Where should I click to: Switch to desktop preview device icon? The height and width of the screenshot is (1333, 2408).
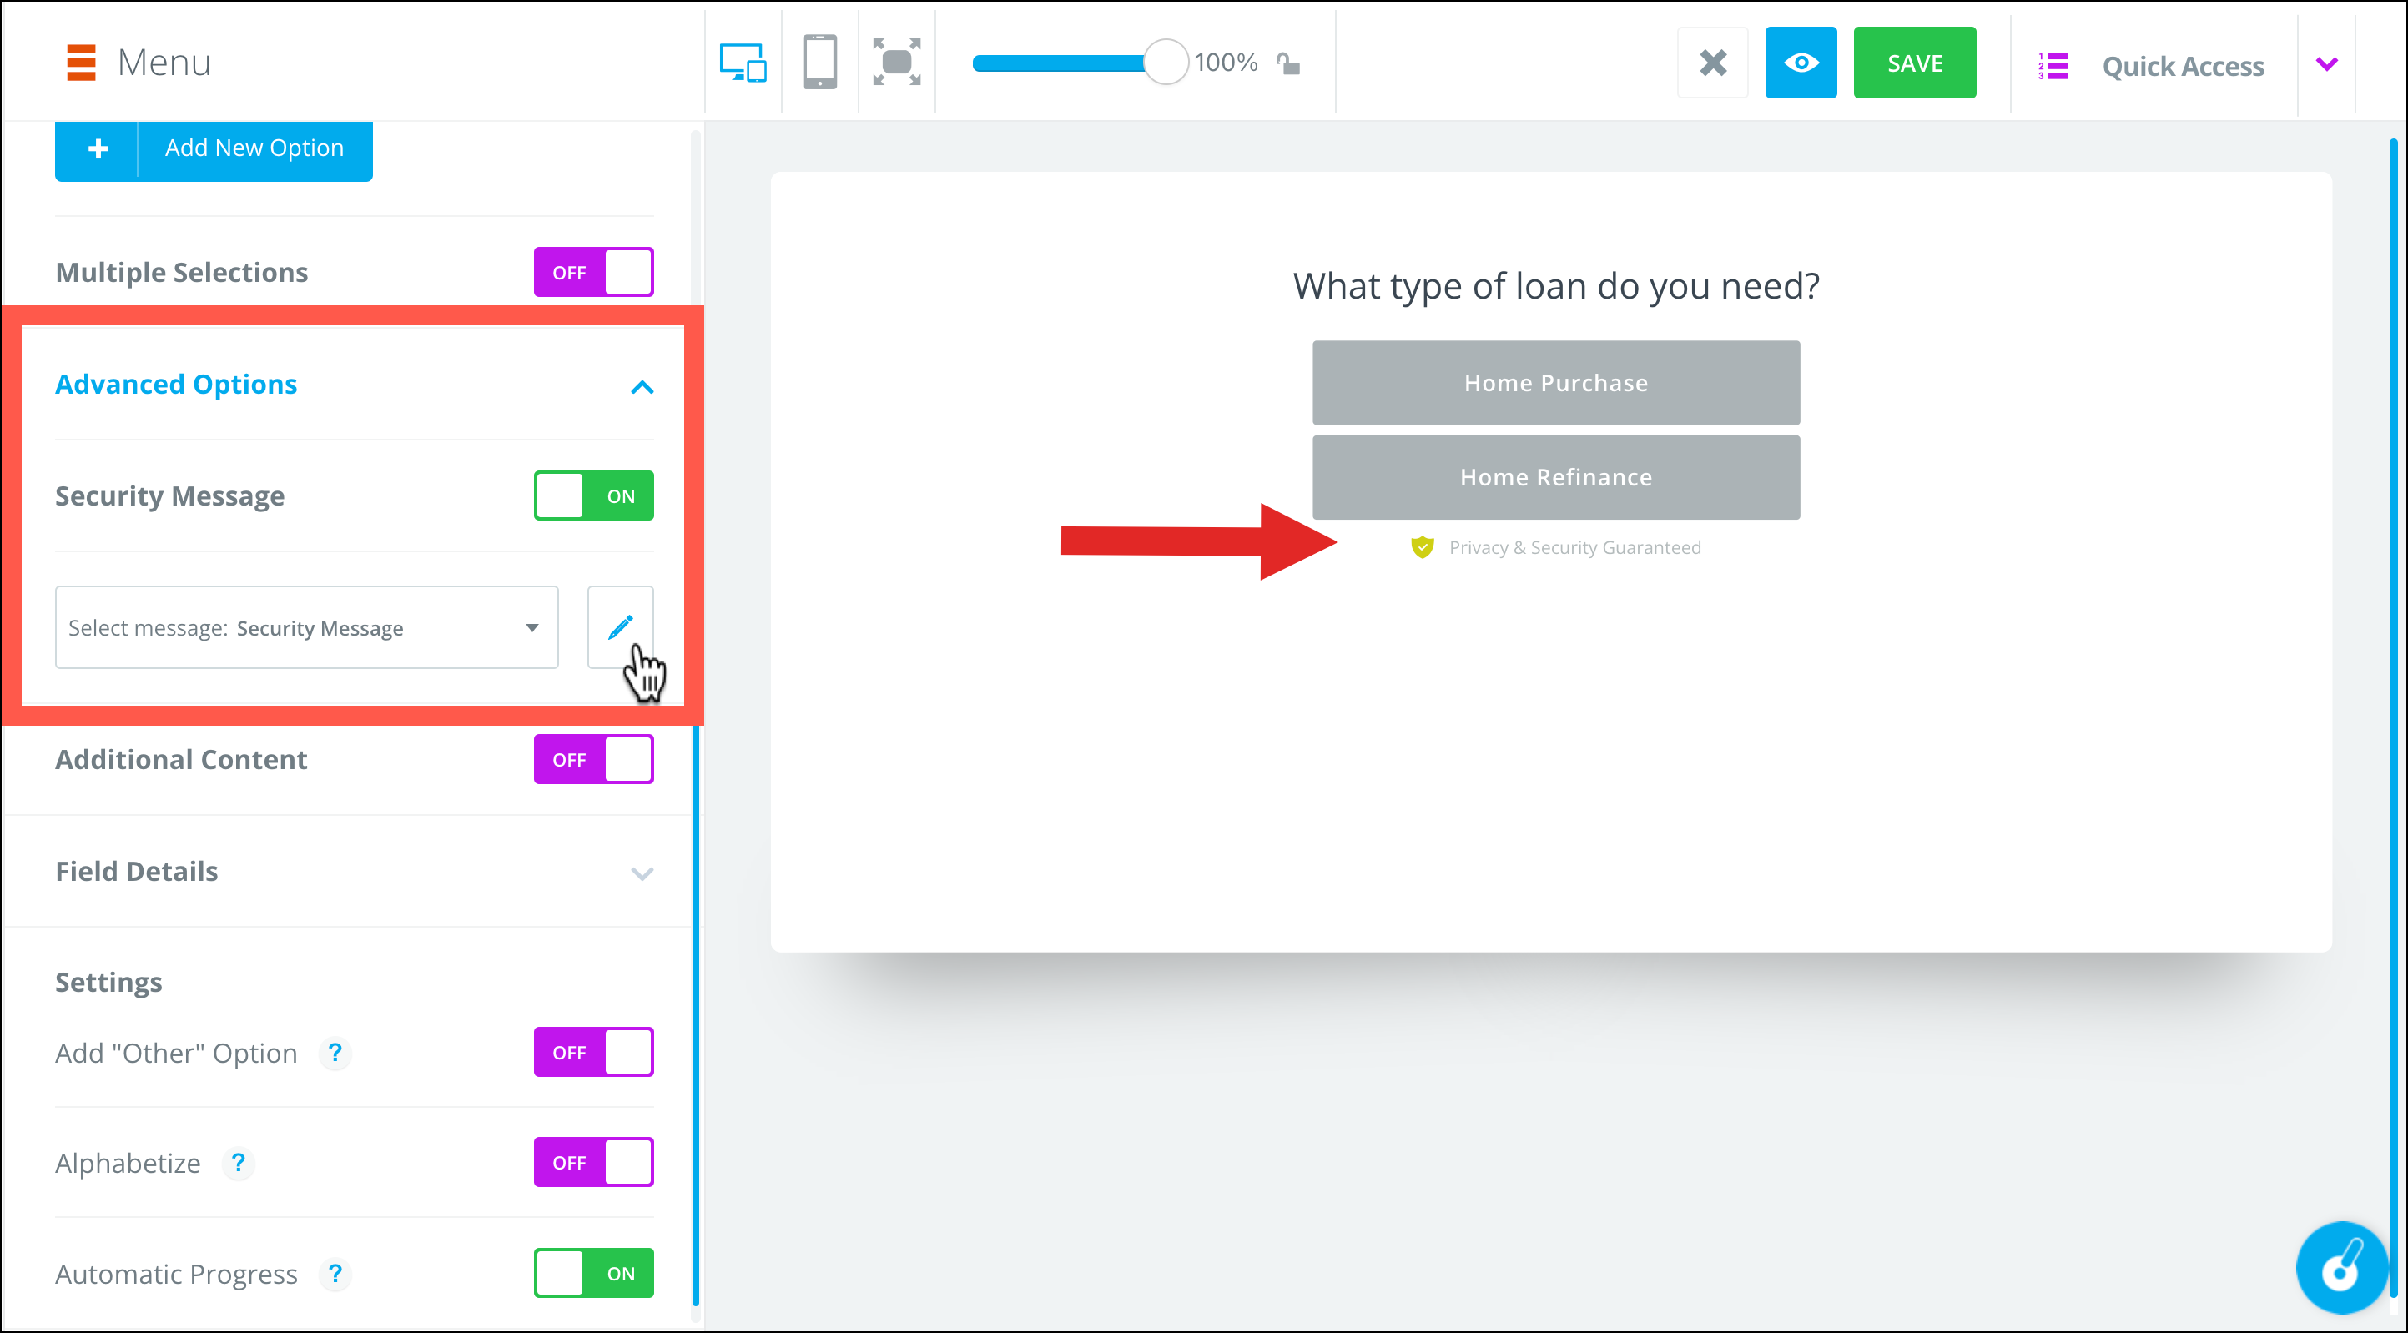743,63
